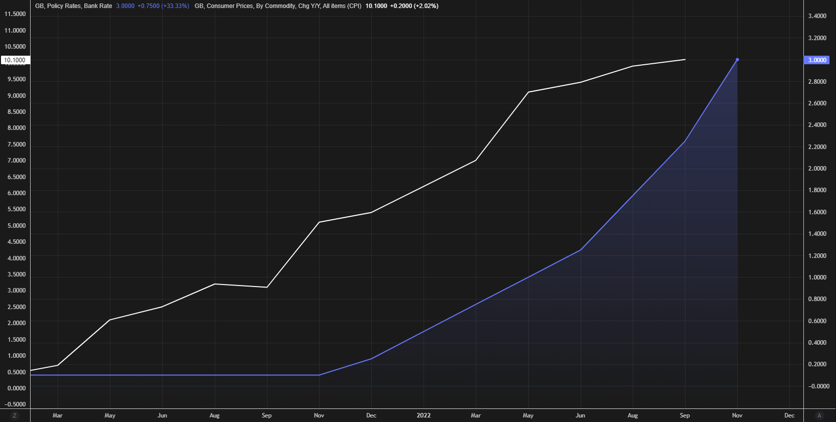Click the Z zoom reset icon
The image size is (836, 422).
coord(15,415)
